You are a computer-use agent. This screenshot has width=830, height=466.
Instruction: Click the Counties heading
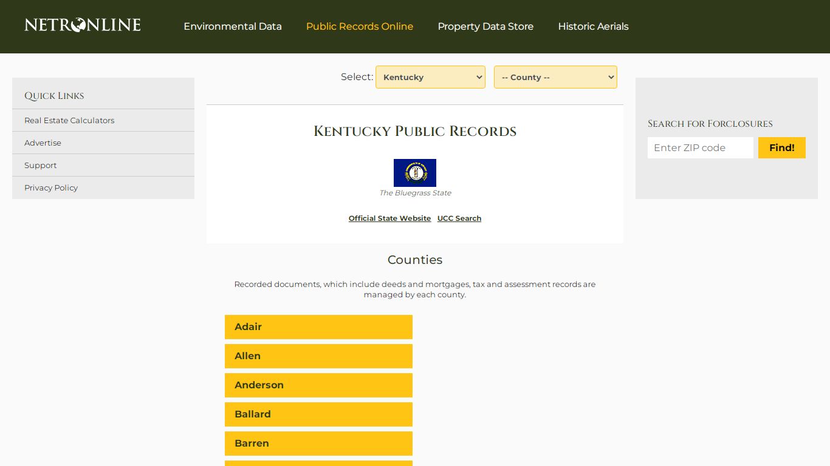click(x=415, y=260)
